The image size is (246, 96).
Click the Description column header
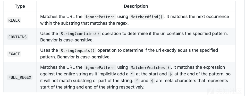pos(136,6)
